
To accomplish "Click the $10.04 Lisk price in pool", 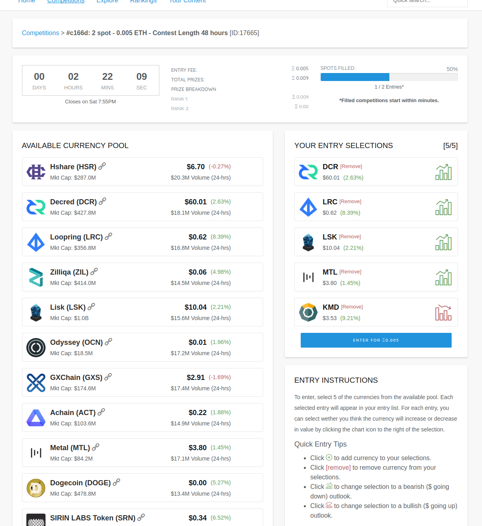I will (x=196, y=307).
